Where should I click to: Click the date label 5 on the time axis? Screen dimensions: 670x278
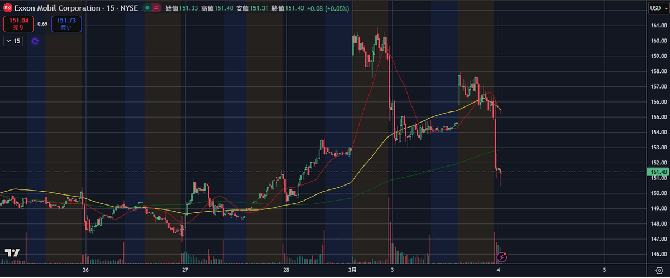click(605, 270)
